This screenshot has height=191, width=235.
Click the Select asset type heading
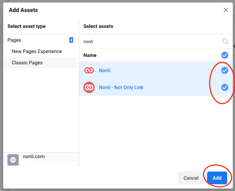pyautogui.click(x=27, y=26)
